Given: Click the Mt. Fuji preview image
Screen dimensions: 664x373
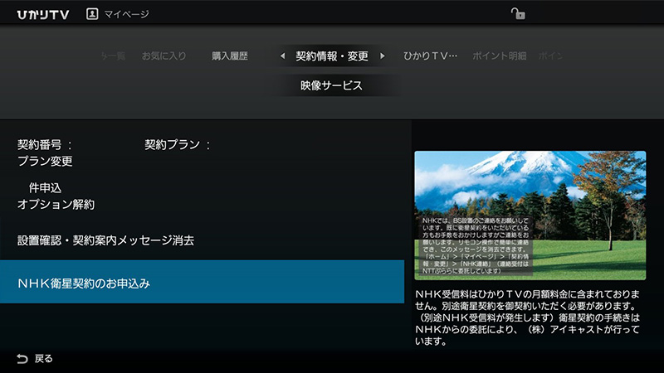Looking at the screenshot, I should (530, 215).
